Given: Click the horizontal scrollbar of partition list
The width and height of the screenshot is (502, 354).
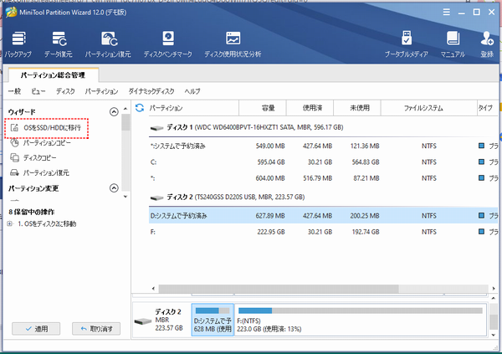Looking at the screenshot, I should click(279, 289).
